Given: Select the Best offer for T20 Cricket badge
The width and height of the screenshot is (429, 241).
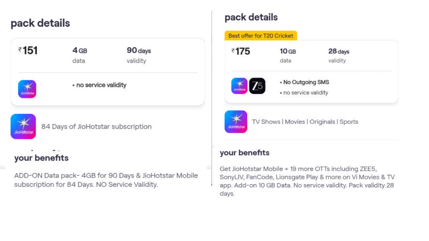Looking at the screenshot, I should [x=261, y=36].
